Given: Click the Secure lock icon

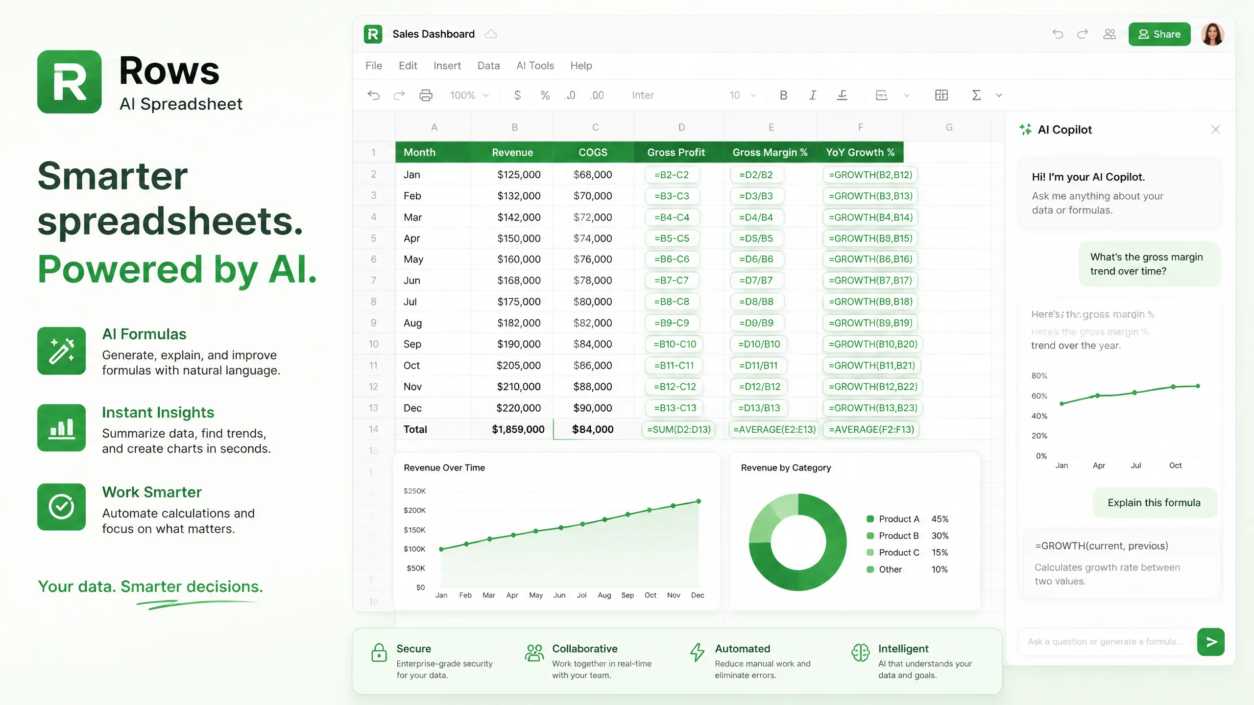Looking at the screenshot, I should tap(379, 653).
